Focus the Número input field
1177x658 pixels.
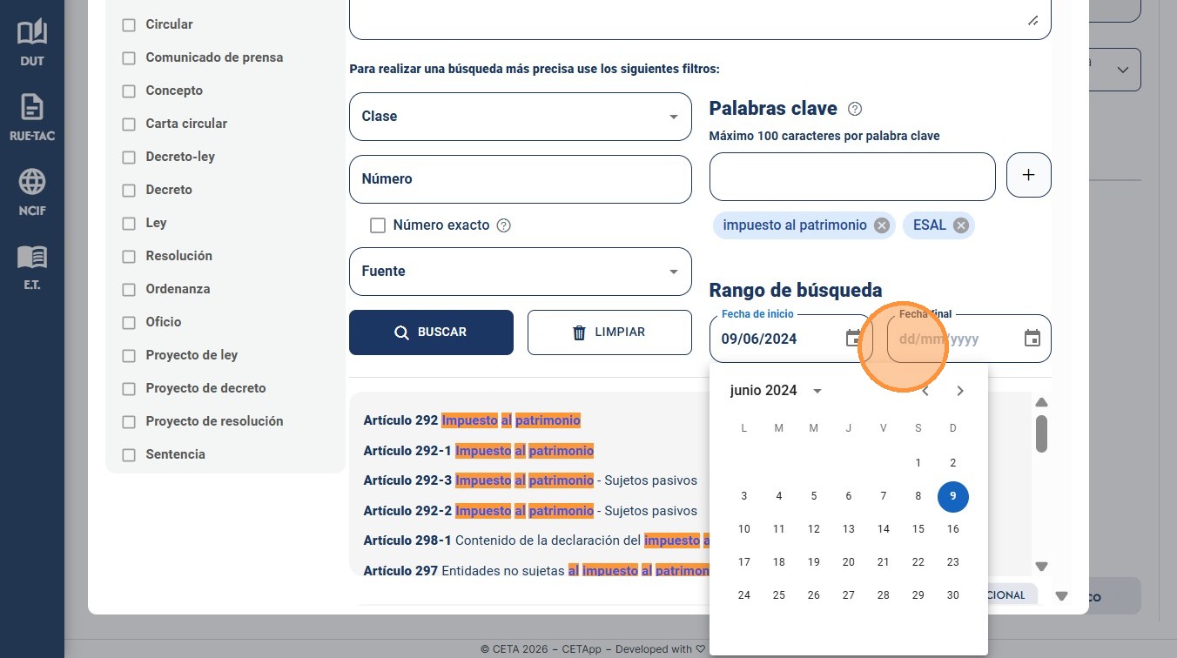click(521, 179)
